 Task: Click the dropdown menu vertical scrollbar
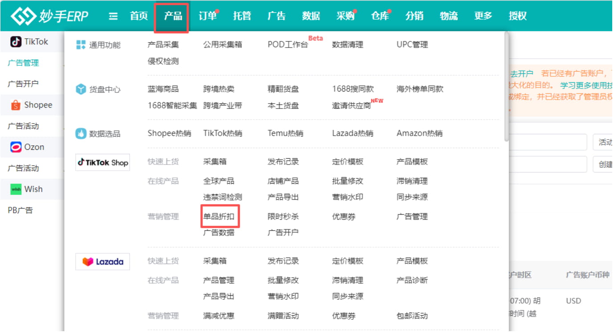coord(506,87)
